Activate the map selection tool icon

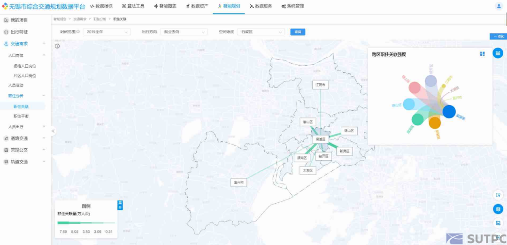[498, 195]
